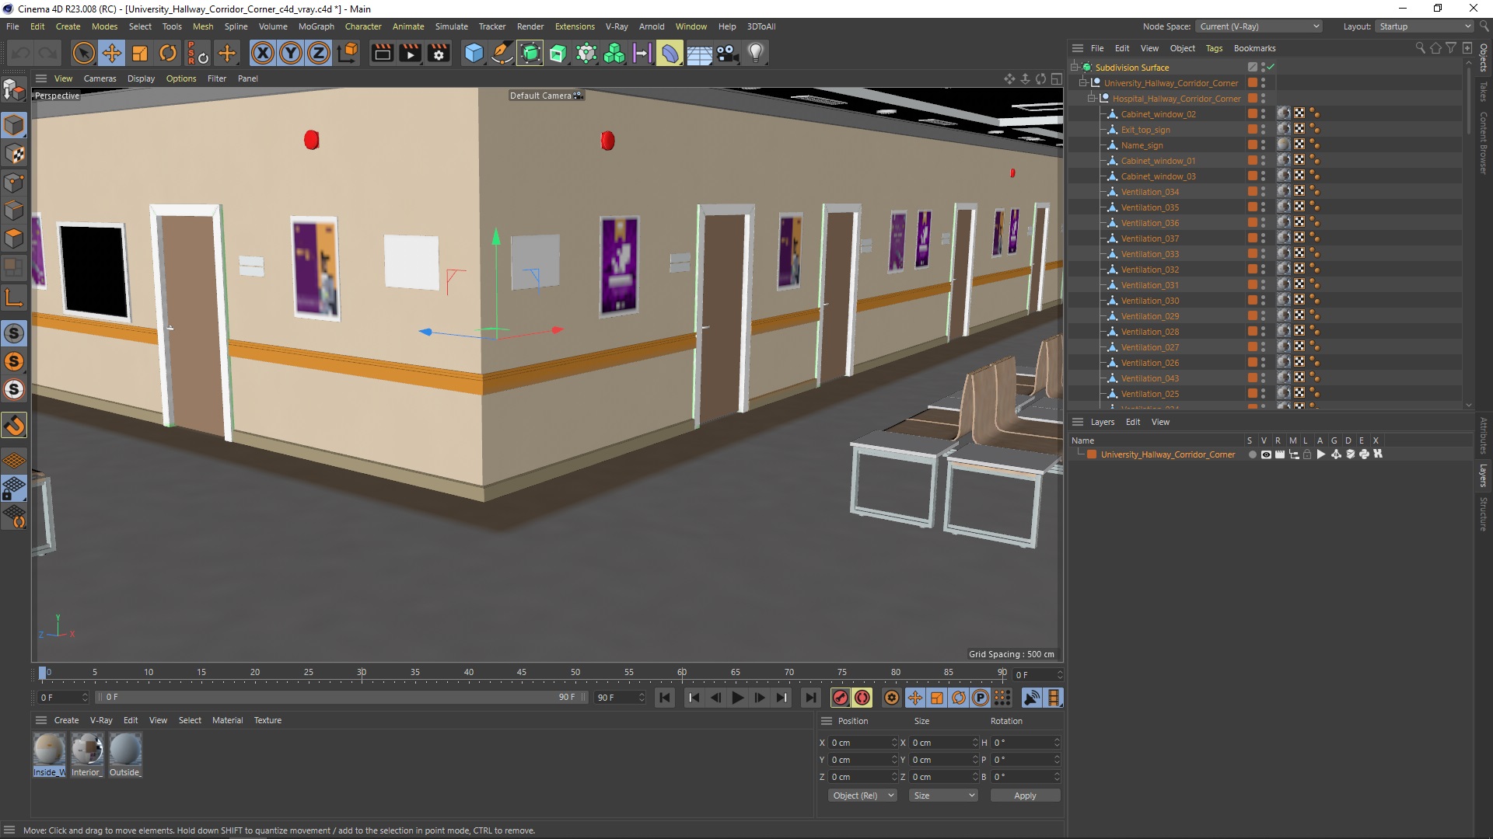Screen dimensions: 1493x839
Task: Switch to Model mode icon
Action: [x=14, y=125]
